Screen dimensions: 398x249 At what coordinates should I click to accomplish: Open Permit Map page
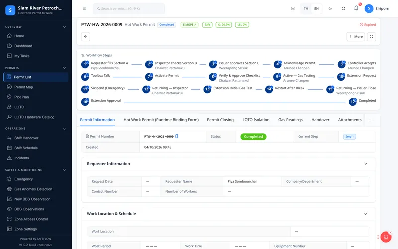[x=35, y=87]
